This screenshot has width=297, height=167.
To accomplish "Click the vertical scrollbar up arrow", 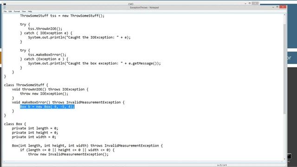I will 284,15.
